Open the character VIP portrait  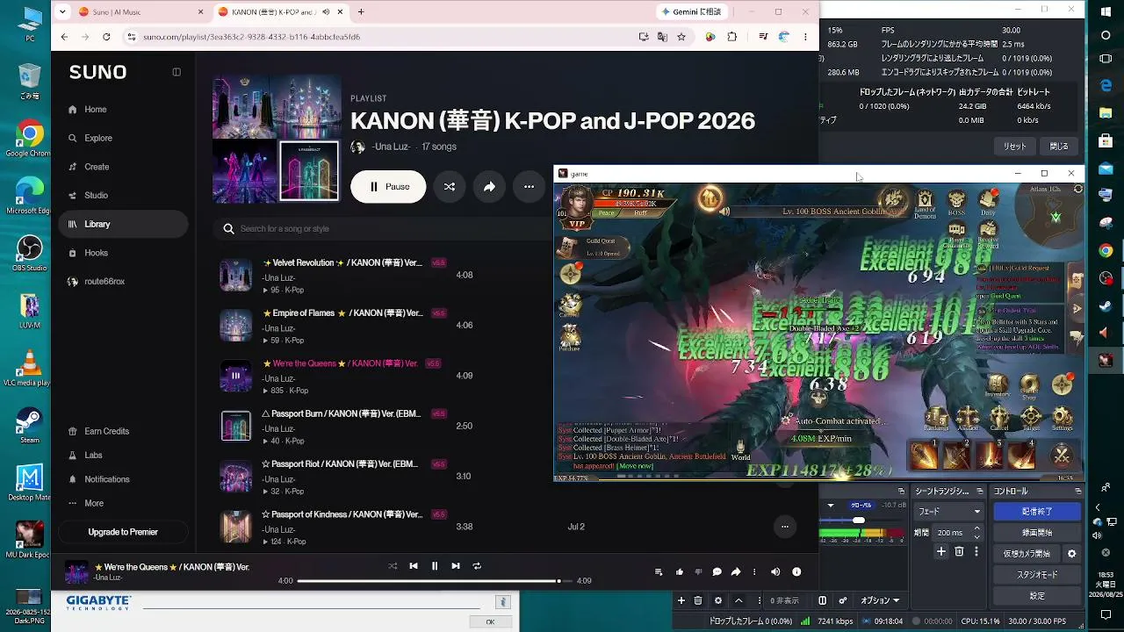(x=576, y=207)
